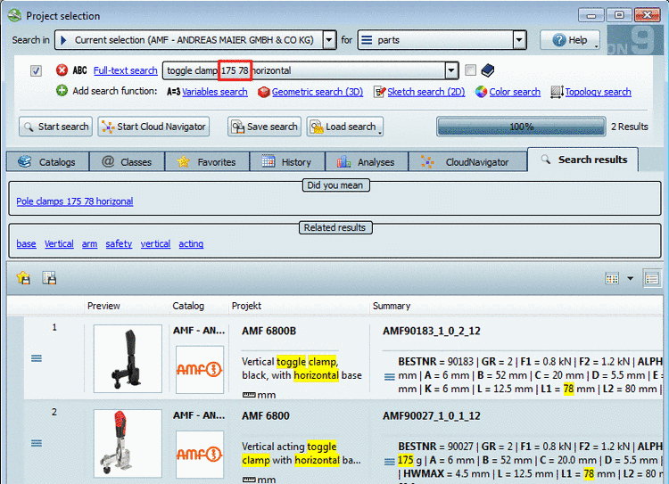Enable the full-text search checkbox
The width and height of the screenshot is (669, 484).
(36, 70)
